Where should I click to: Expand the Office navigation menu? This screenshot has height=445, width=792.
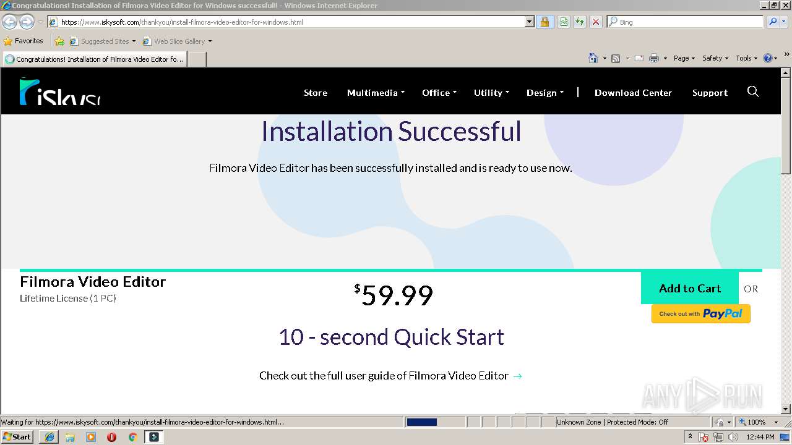(x=439, y=93)
